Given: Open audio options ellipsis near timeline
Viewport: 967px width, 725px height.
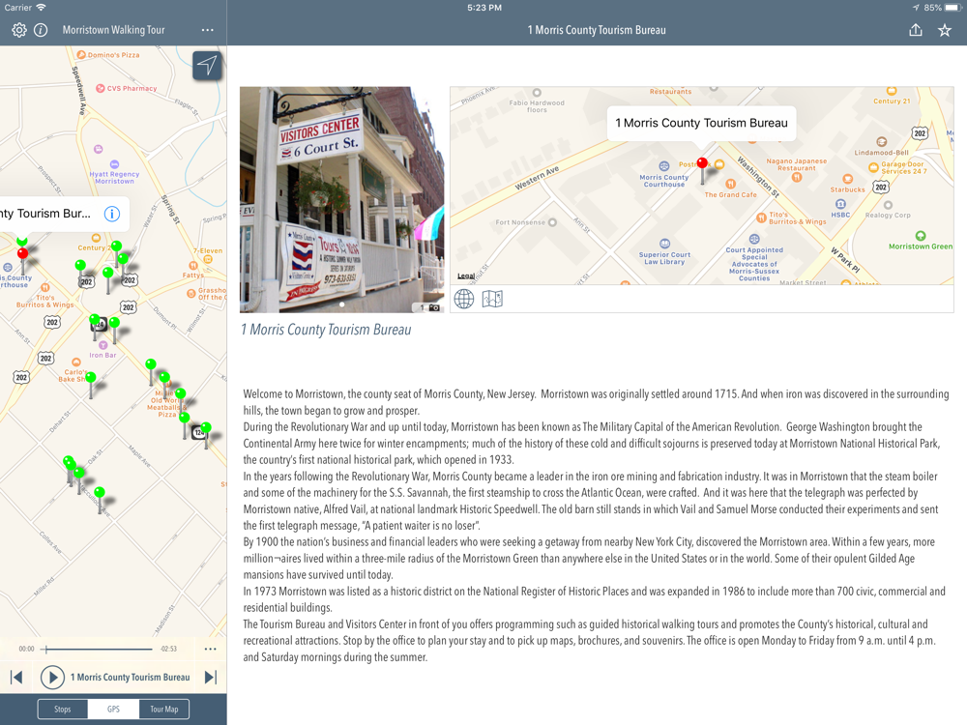Looking at the screenshot, I should [210, 649].
